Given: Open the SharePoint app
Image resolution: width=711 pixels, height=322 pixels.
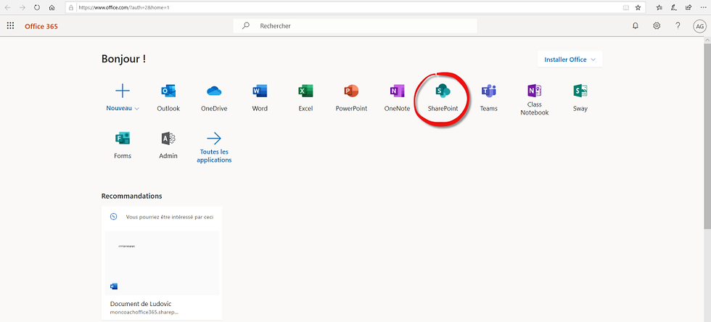Looking at the screenshot, I should coord(443,97).
